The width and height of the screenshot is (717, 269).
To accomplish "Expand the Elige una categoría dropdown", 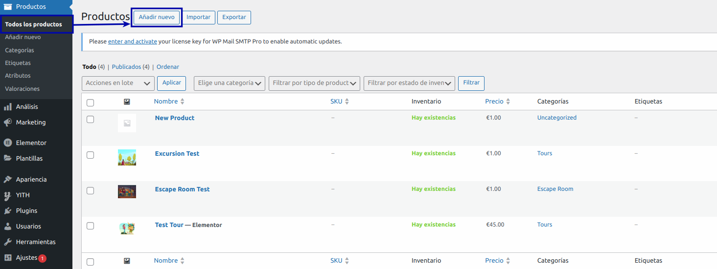I will click(230, 83).
